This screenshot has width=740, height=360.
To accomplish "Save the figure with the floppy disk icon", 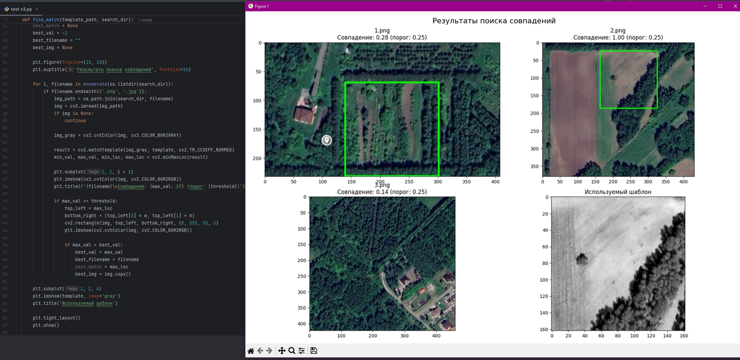I will point(314,351).
